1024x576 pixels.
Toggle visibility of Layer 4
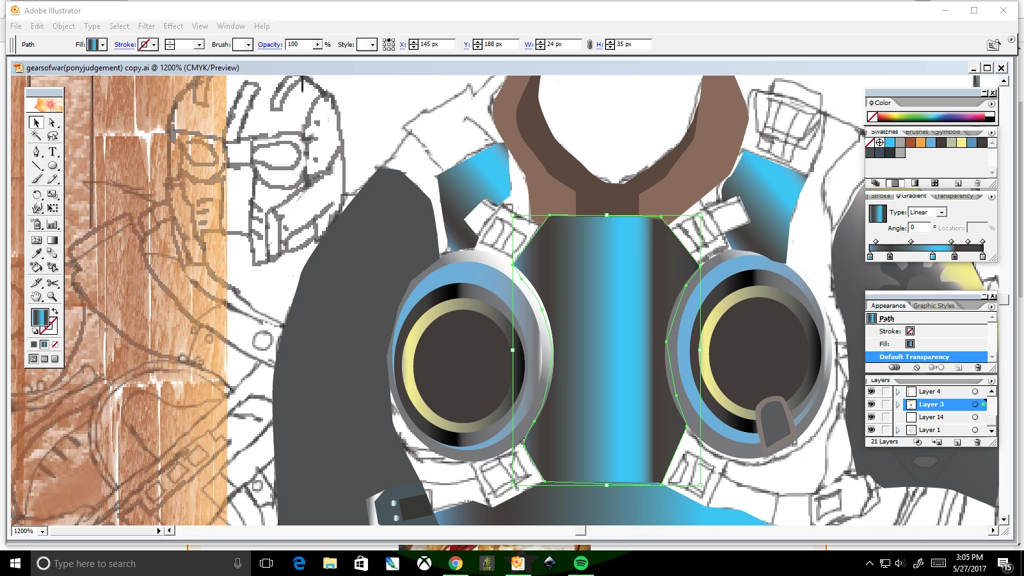(871, 392)
